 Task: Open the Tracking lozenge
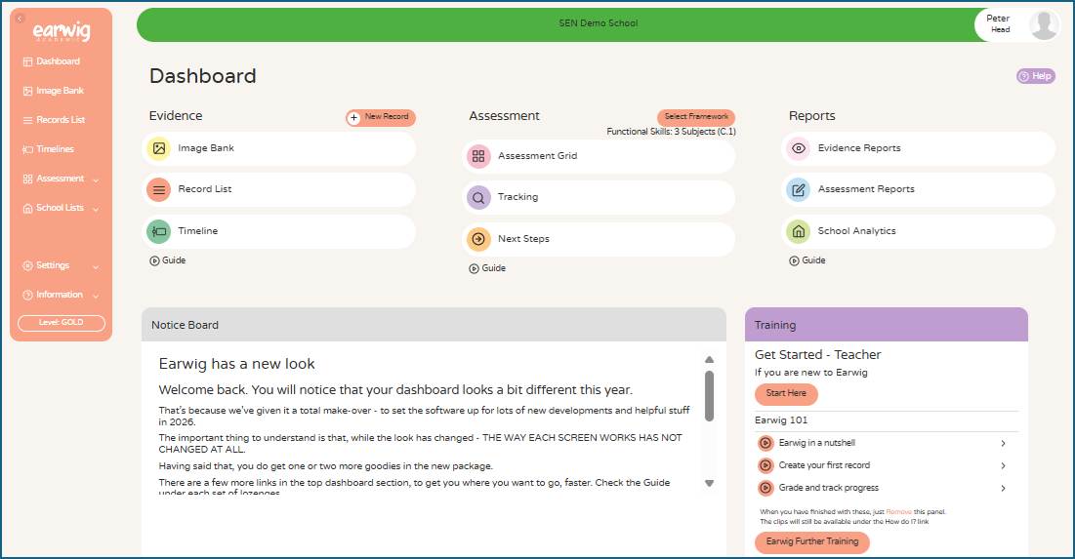(x=599, y=197)
